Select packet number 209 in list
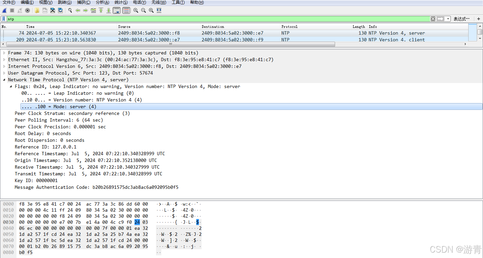The width and height of the screenshot is (483, 258). click(235, 40)
